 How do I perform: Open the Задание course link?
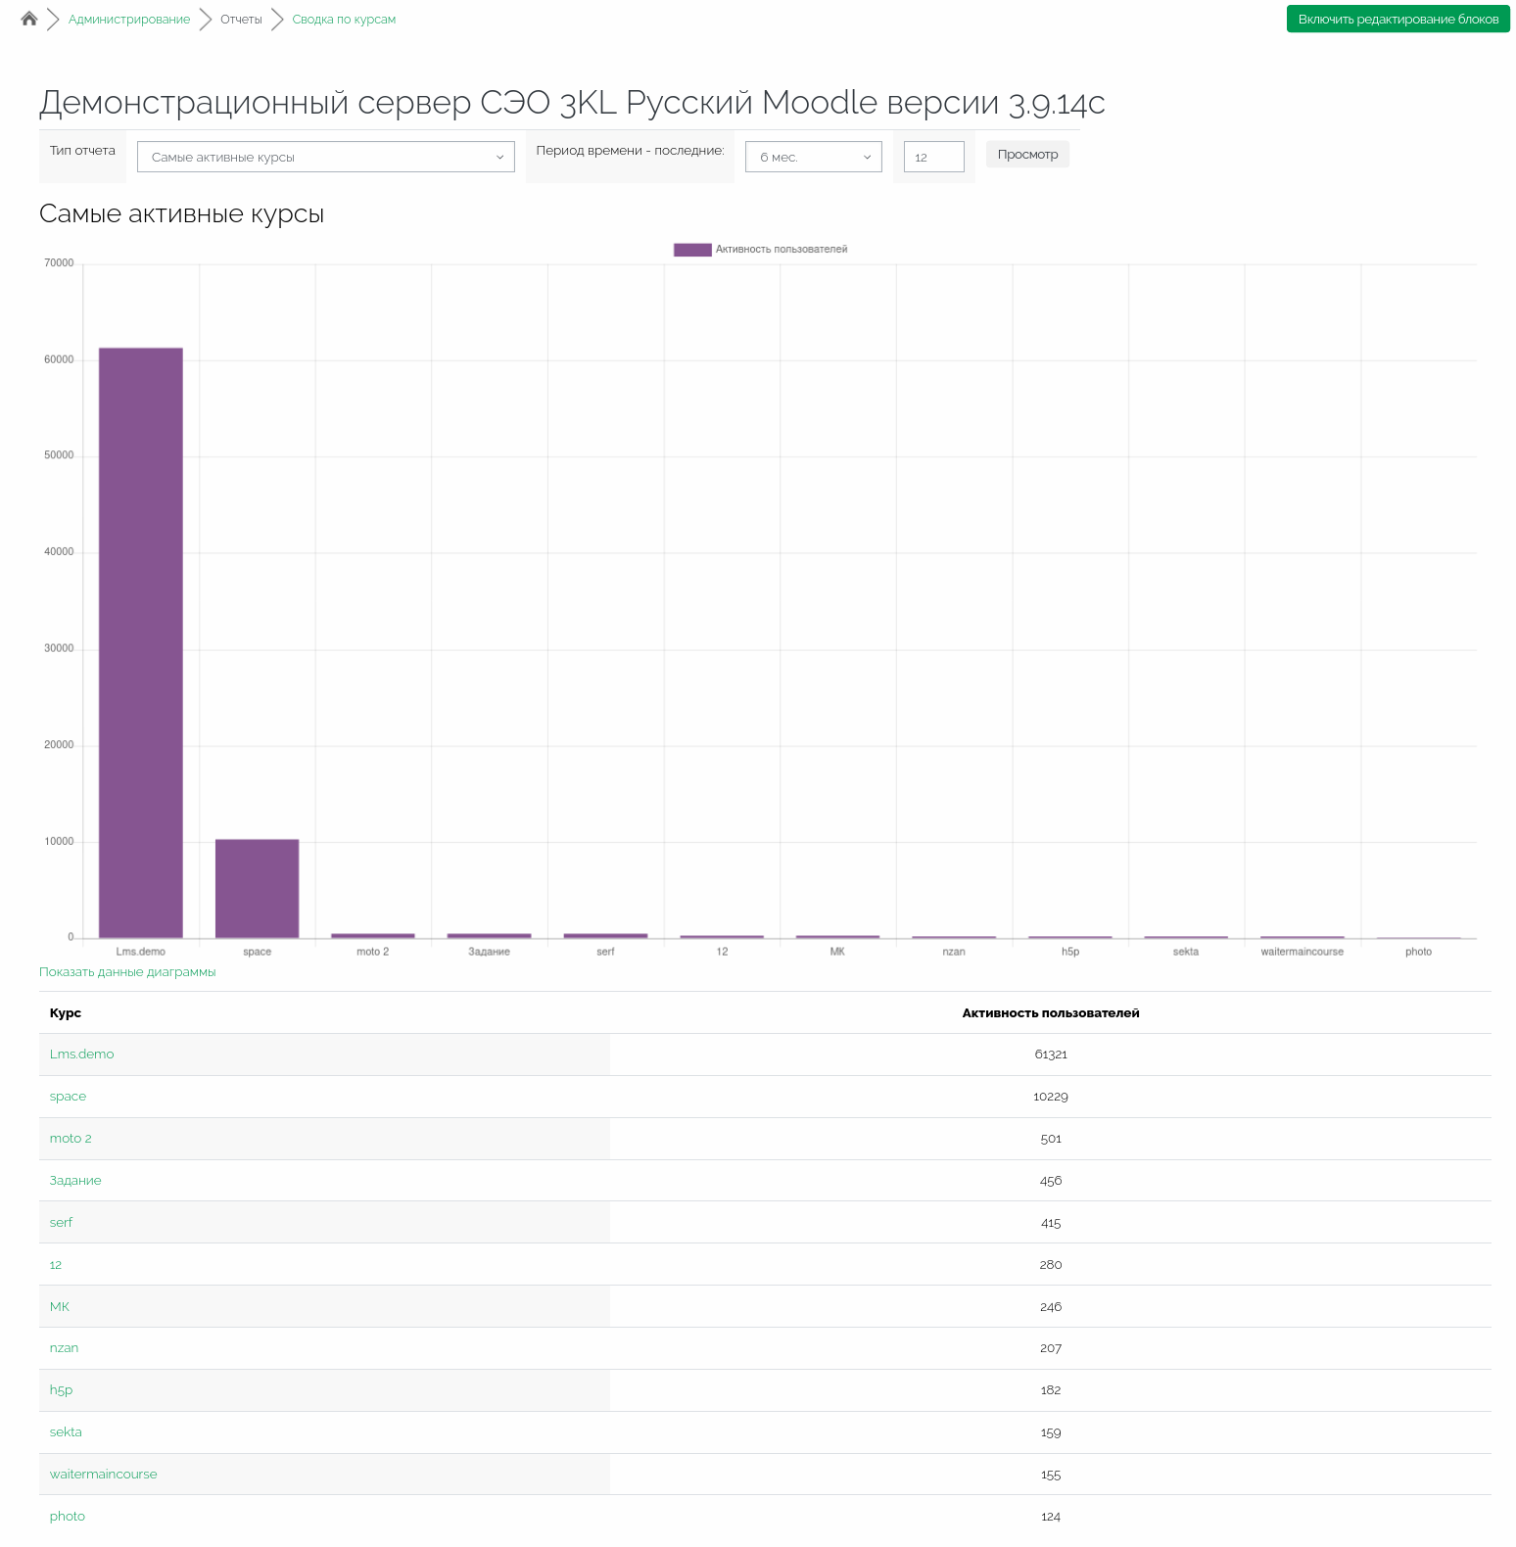tap(75, 1181)
